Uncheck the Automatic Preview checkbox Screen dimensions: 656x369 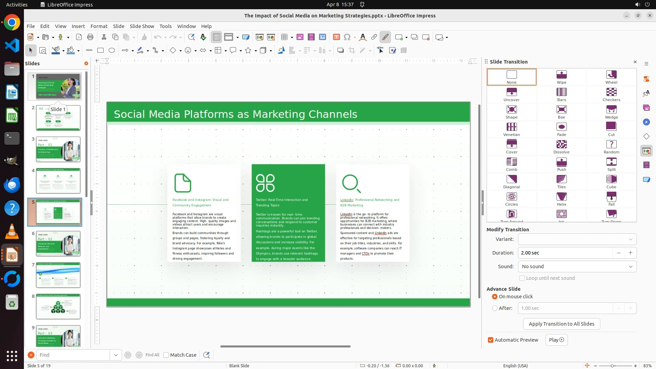tap(491, 340)
